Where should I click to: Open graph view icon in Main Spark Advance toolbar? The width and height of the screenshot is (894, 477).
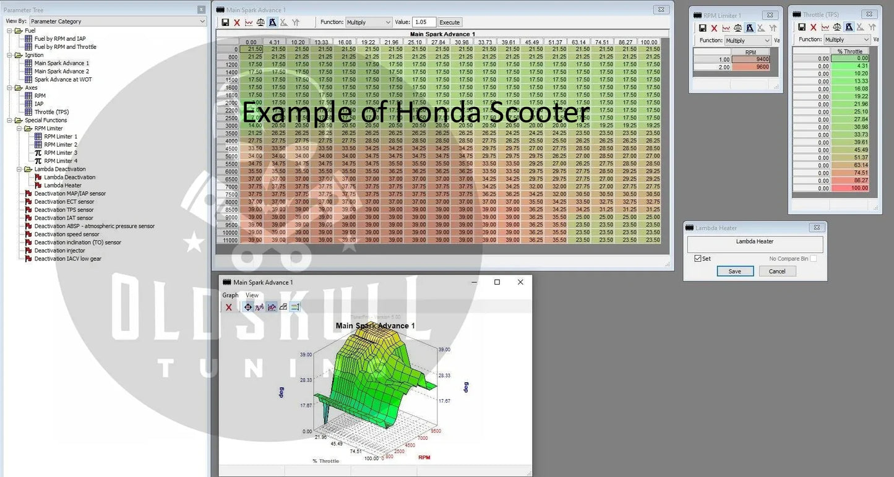249,22
